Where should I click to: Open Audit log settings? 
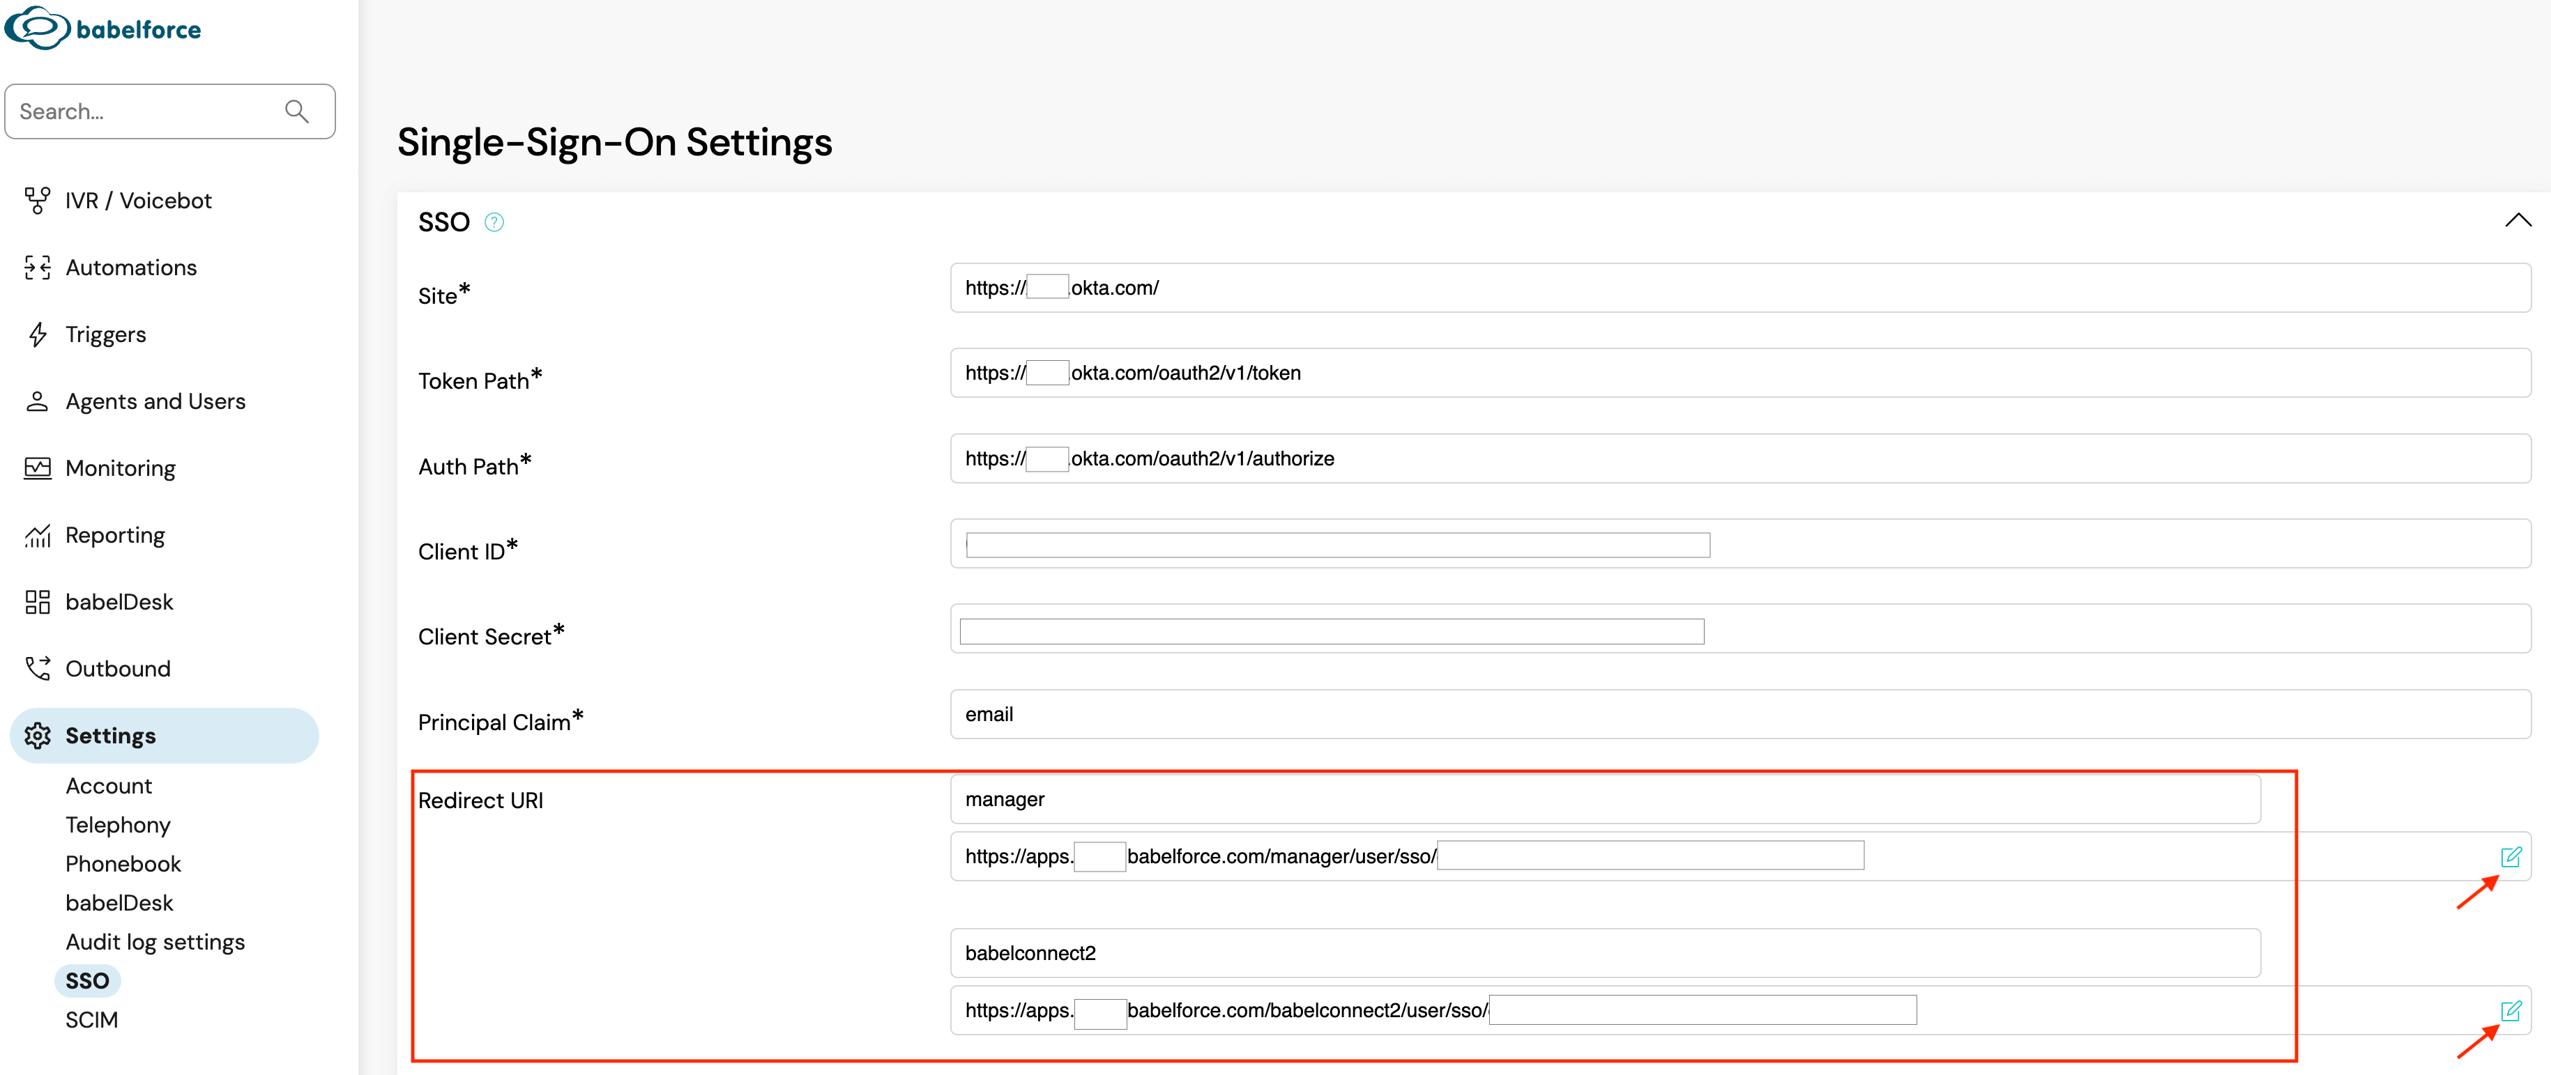pos(155,943)
